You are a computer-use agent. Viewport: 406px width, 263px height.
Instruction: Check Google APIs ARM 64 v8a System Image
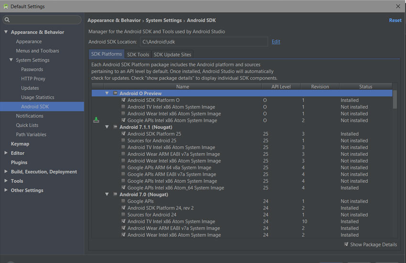coord(124,167)
